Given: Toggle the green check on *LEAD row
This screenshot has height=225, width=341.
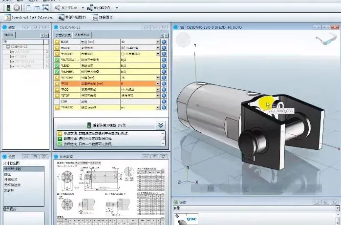Looking at the screenshot, I should [57, 65].
